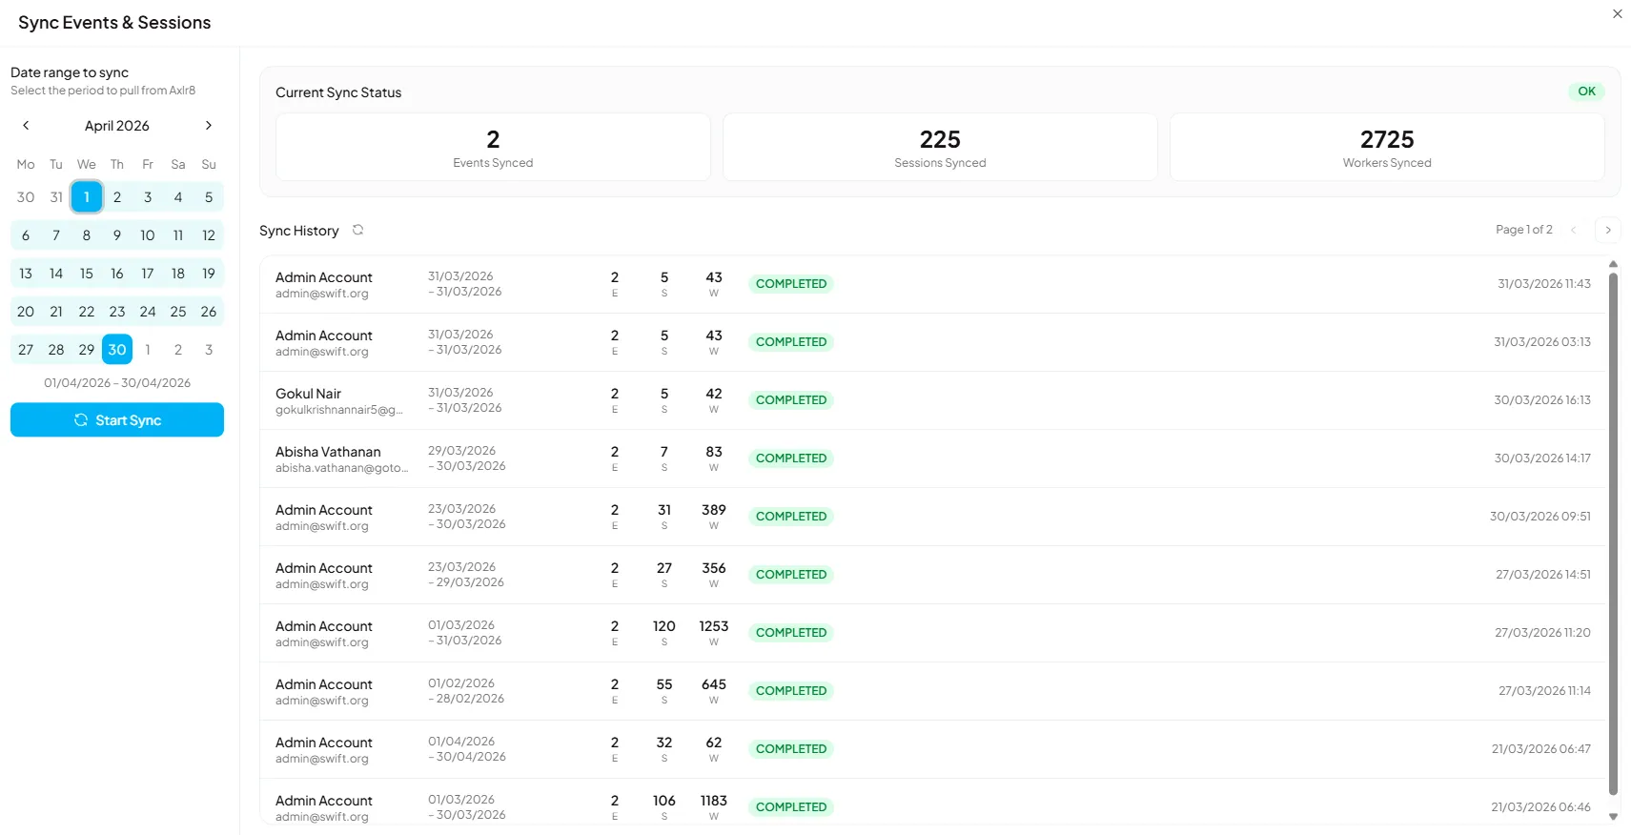Click the 83 workers count in Abisha row

tap(713, 452)
